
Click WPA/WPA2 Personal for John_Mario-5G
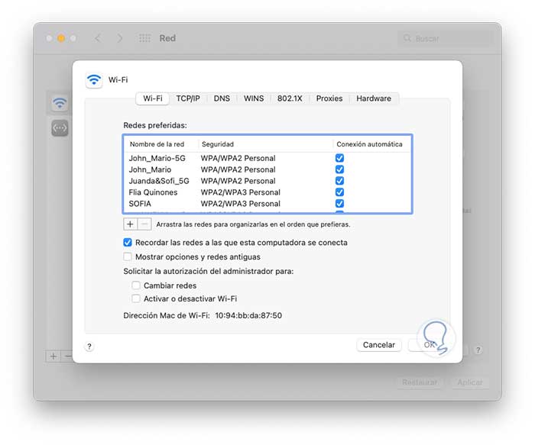pos(238,158)
